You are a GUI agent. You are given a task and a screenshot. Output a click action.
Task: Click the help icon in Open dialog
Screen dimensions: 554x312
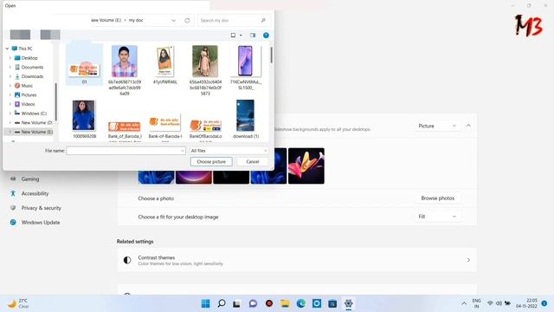[x=266, y=35]
